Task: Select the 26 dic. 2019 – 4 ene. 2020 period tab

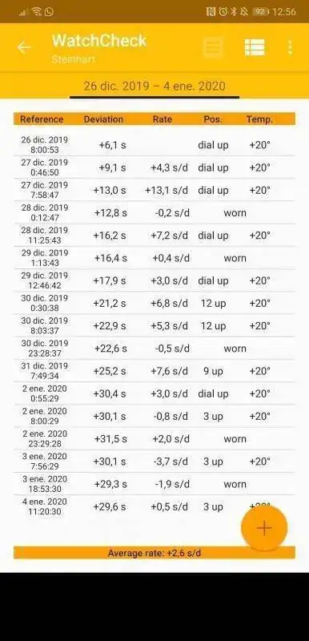Action: click(x=154, y=87)
